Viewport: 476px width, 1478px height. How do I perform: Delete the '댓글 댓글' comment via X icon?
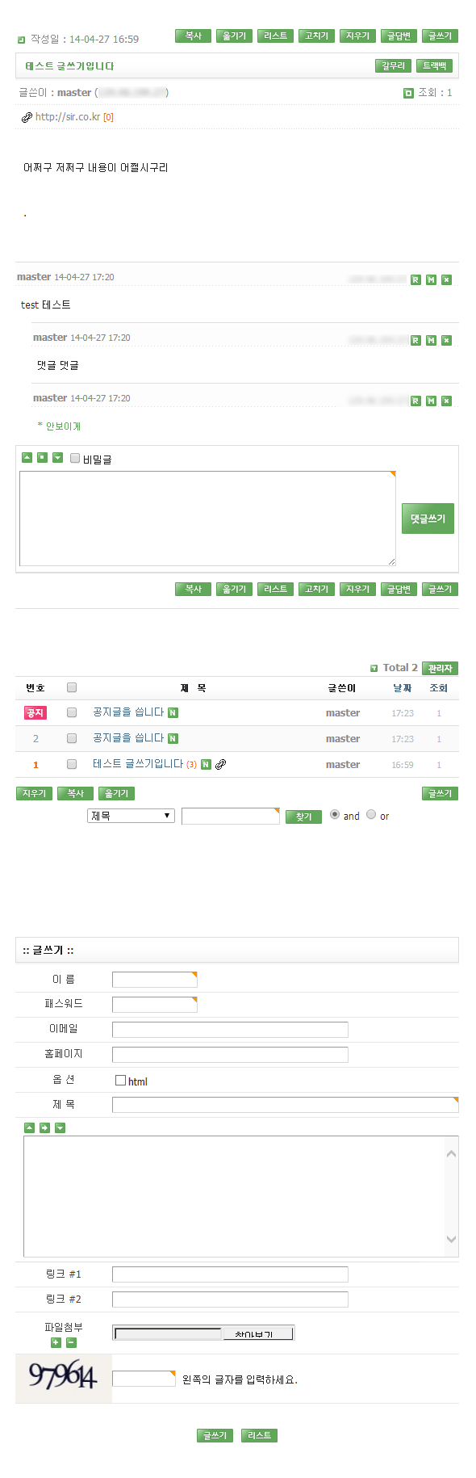tap(446, 340)
